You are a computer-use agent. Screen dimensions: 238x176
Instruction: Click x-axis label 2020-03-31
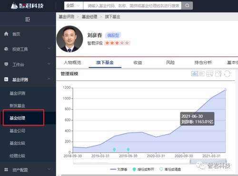[156, 156]
